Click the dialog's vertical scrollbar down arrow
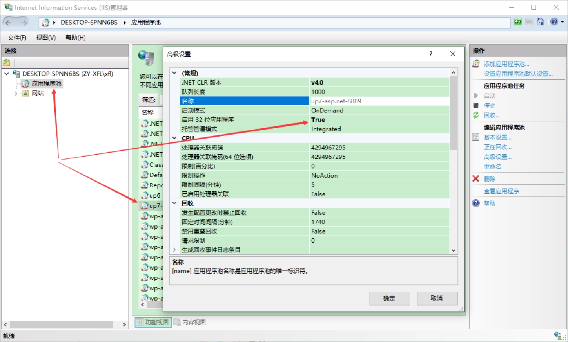 point(454,250)
